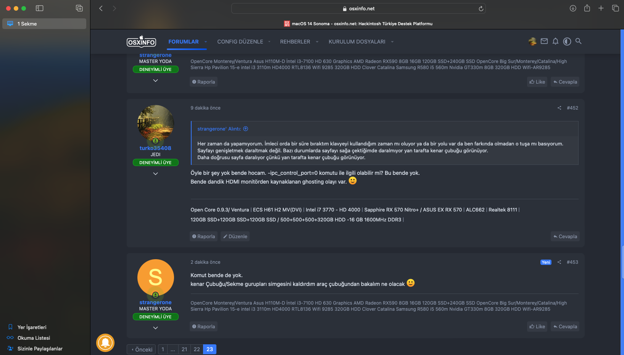
Task: Toggle the Safari sidebar visibility
Action: 40,8
